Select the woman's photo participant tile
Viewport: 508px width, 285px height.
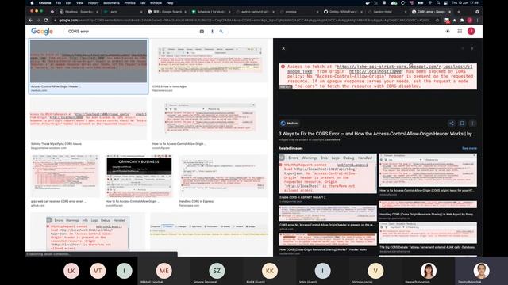[x=429, y=271]
